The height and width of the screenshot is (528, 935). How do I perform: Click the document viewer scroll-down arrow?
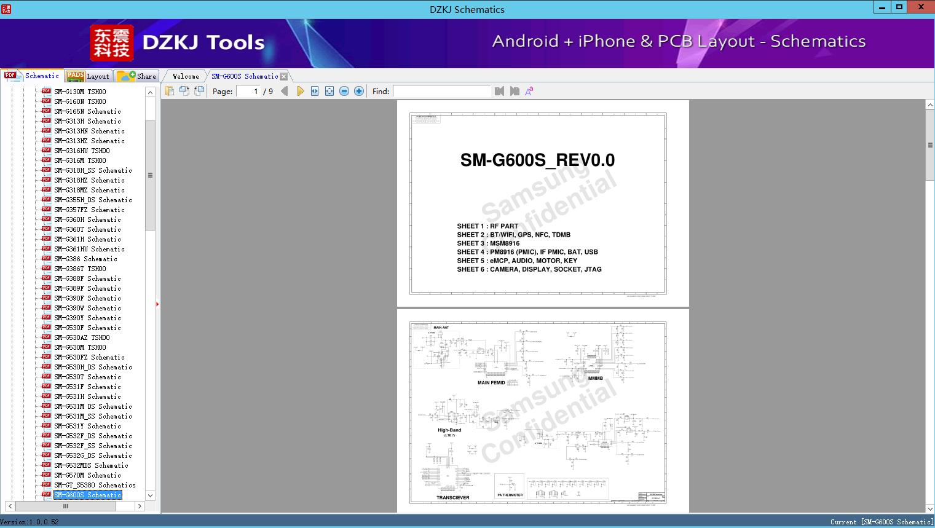pyautogui.click(x=930, y=508)
